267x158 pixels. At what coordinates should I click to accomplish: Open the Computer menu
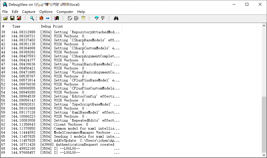[x=65, y=11]
